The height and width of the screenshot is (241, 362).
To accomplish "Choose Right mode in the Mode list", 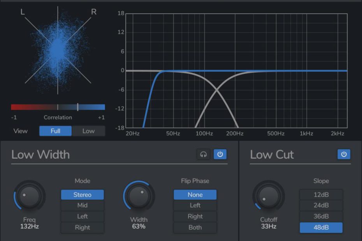I will 82,227.
